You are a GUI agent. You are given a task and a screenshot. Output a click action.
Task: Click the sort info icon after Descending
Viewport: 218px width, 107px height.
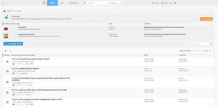34,55
